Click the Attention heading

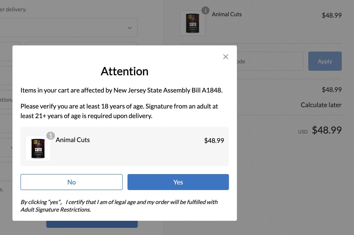click(124, 71)
